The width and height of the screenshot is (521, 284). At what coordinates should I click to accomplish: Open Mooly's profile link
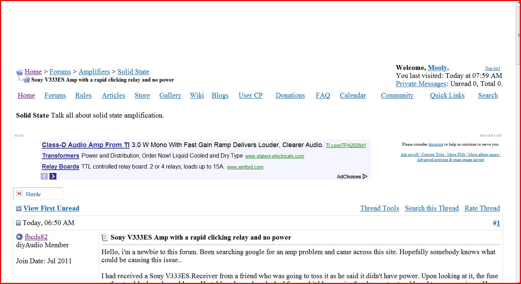coord(437,68)
